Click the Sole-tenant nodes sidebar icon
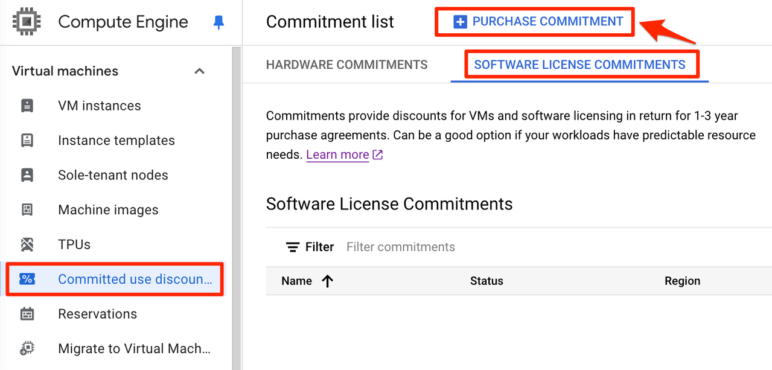This screenshot has width=772, height=370. coord(27,175)
